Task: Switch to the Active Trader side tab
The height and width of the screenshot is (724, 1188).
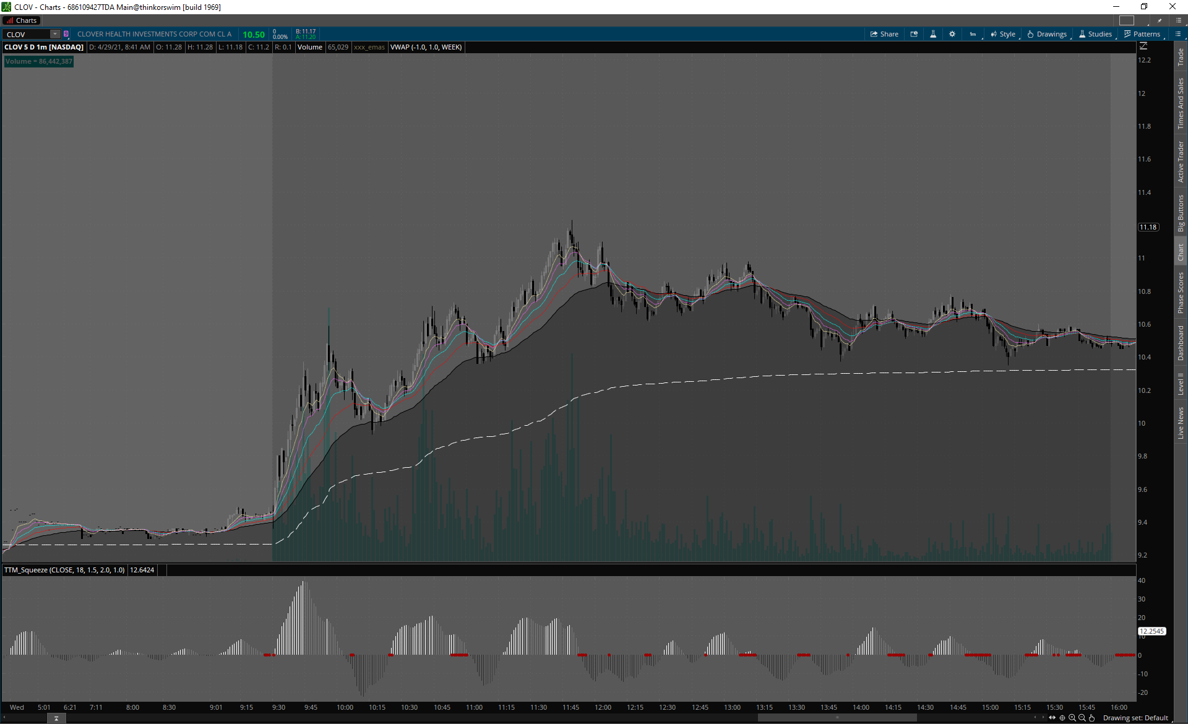Action: pos(1181,162)
